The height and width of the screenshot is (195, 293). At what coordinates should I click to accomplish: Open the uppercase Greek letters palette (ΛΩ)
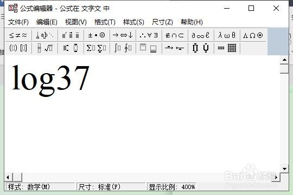253,35
